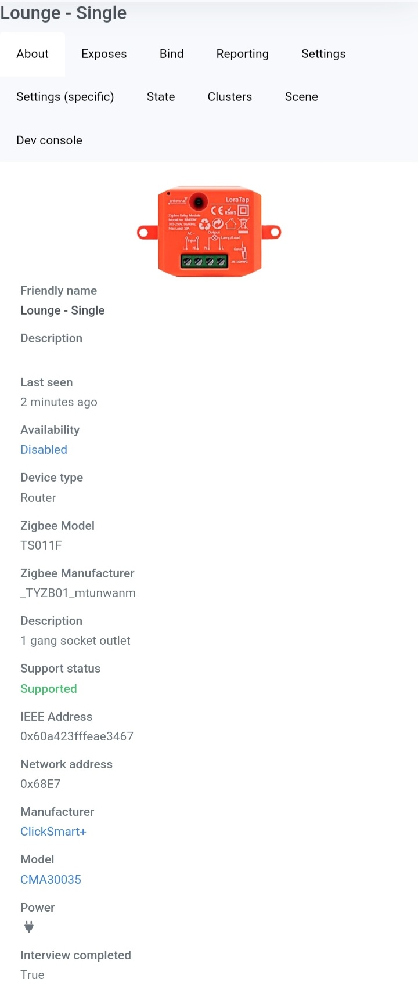Viewport: 418px width, 990px height.
Task: Click the Disabled availability link
Action: [44, 449]
